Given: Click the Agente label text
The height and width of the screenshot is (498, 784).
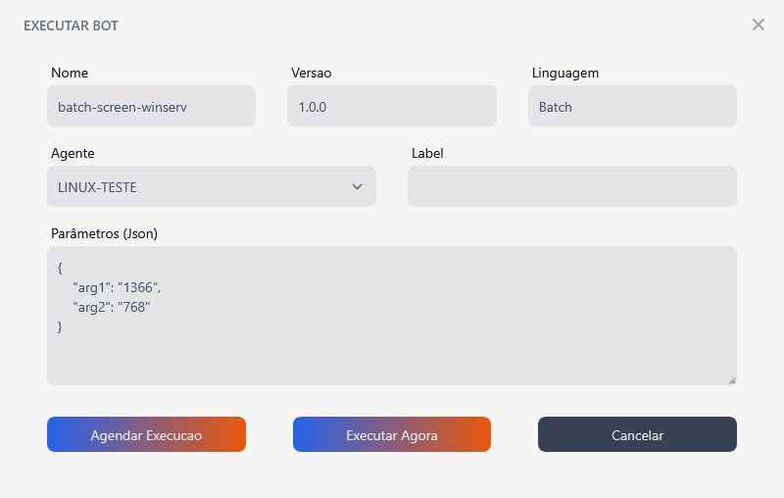Looking at the screenshot, I should click(73, 154).
